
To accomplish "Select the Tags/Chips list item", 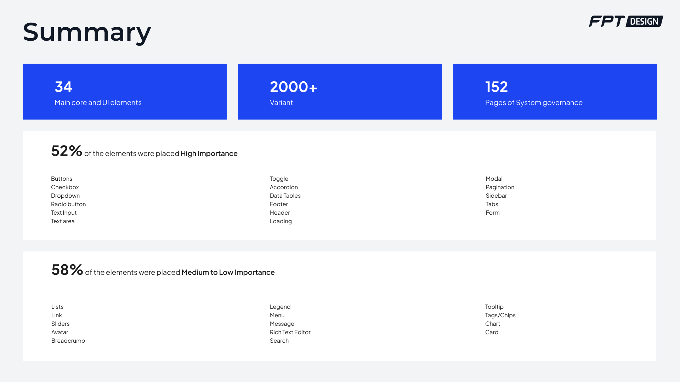I will pyautogui.click(x=500, y=315).
